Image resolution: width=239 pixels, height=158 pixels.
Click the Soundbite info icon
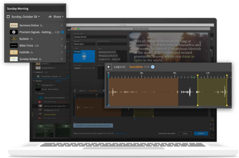[x=153, y=67]
